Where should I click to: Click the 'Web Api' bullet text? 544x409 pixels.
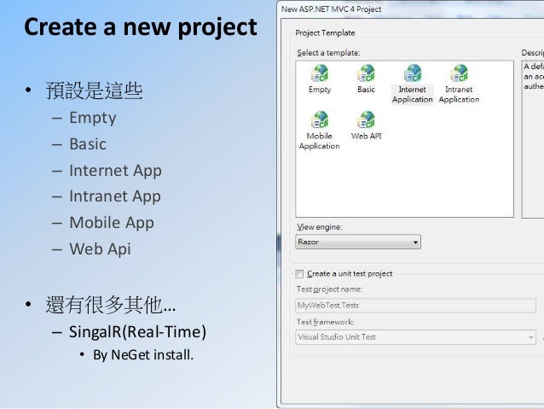101,248
